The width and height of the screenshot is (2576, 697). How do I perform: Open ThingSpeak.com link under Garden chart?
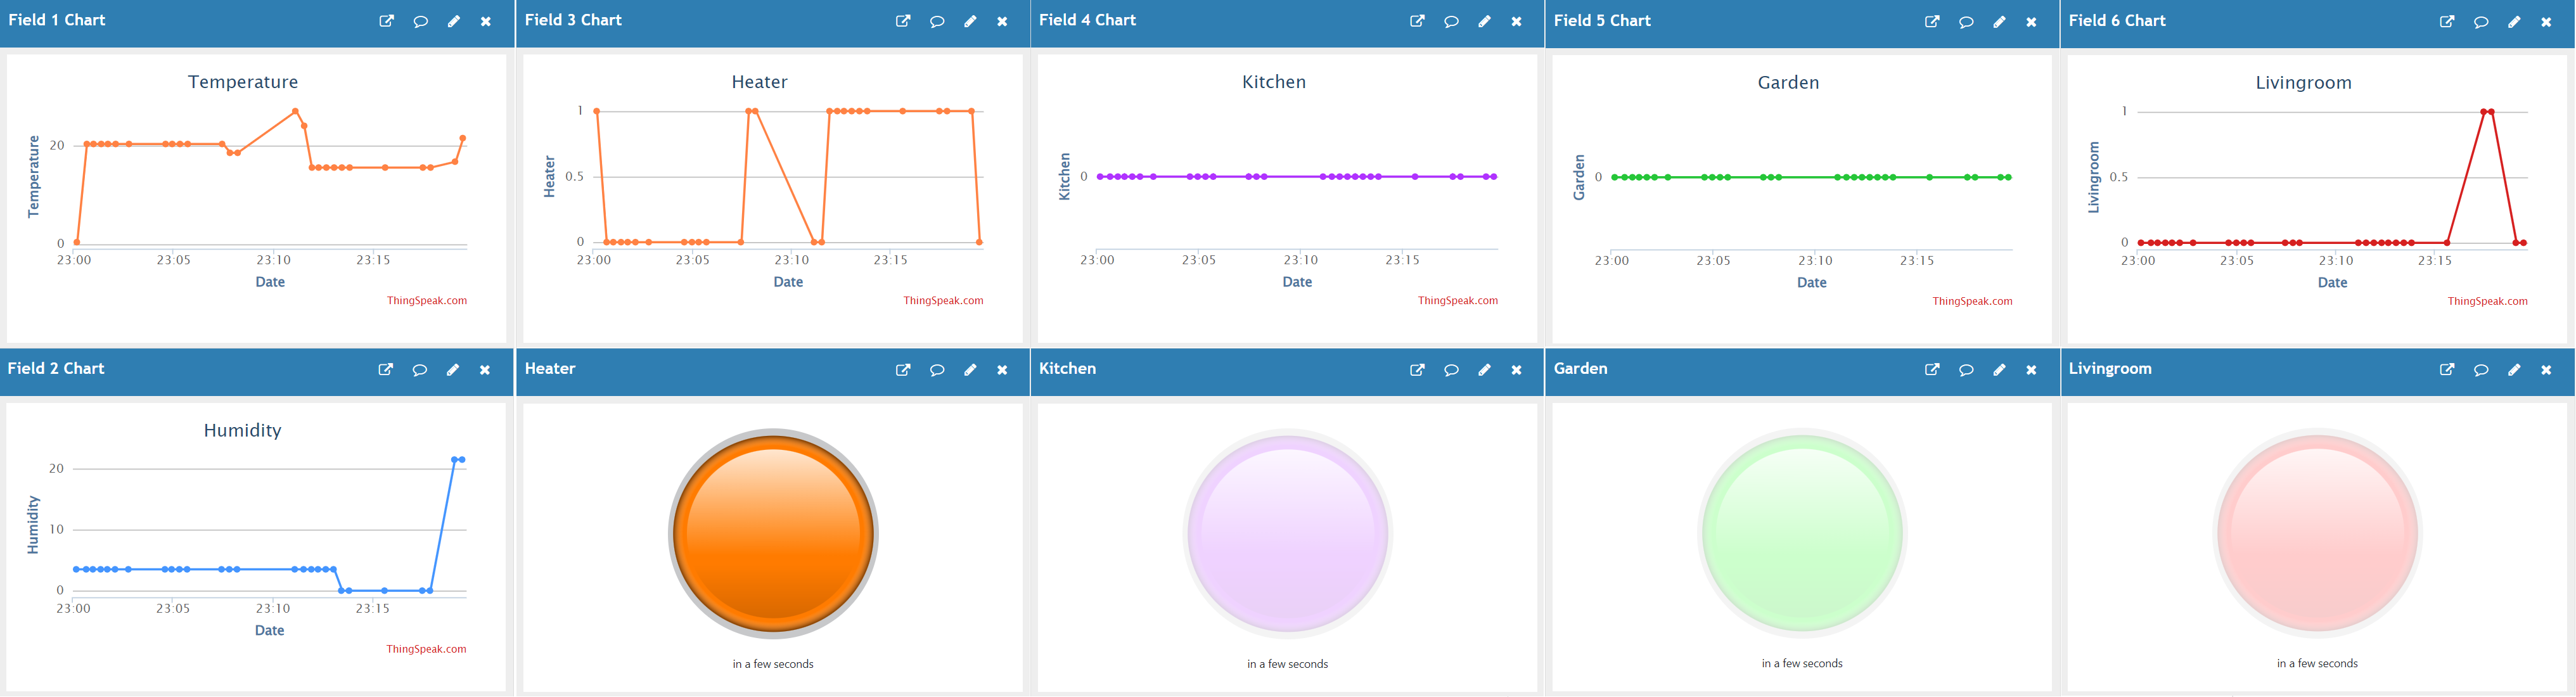coord(1972,301)
